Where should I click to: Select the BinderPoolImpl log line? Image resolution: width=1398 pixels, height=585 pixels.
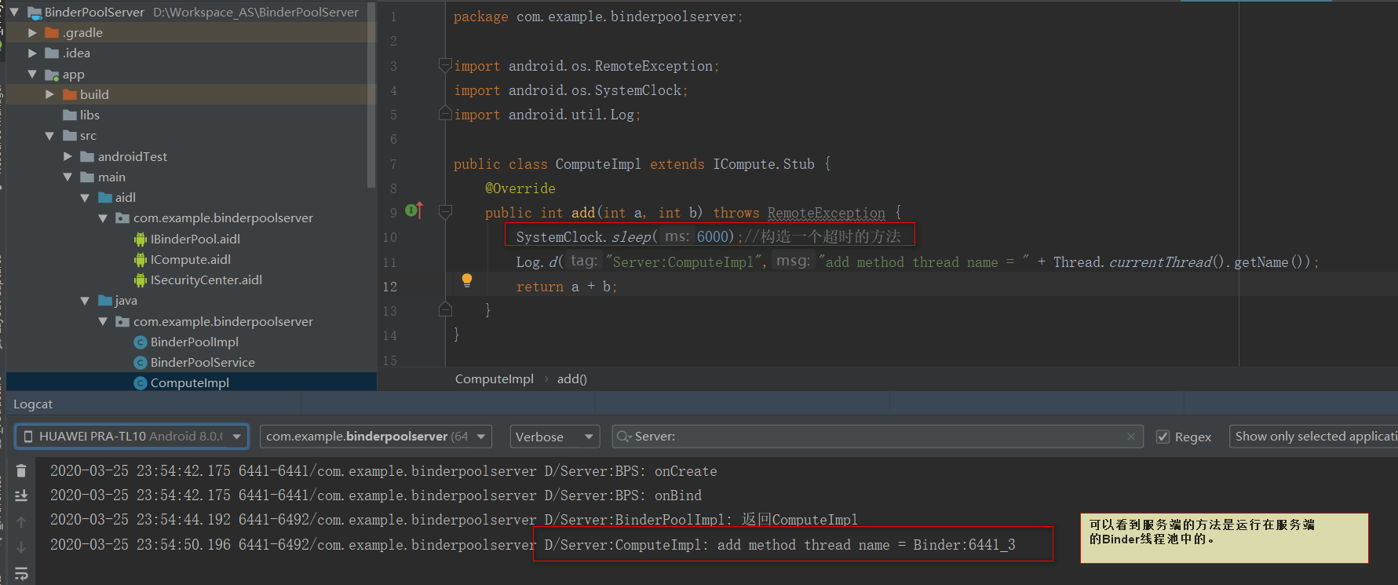tap(454, 520)
